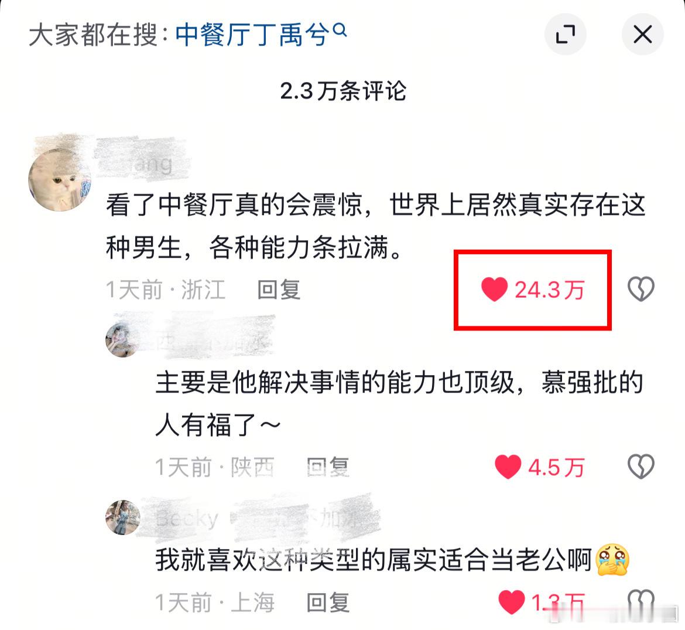
Task: Dislike the top comment from 浙江
Action: click(641, 289)
